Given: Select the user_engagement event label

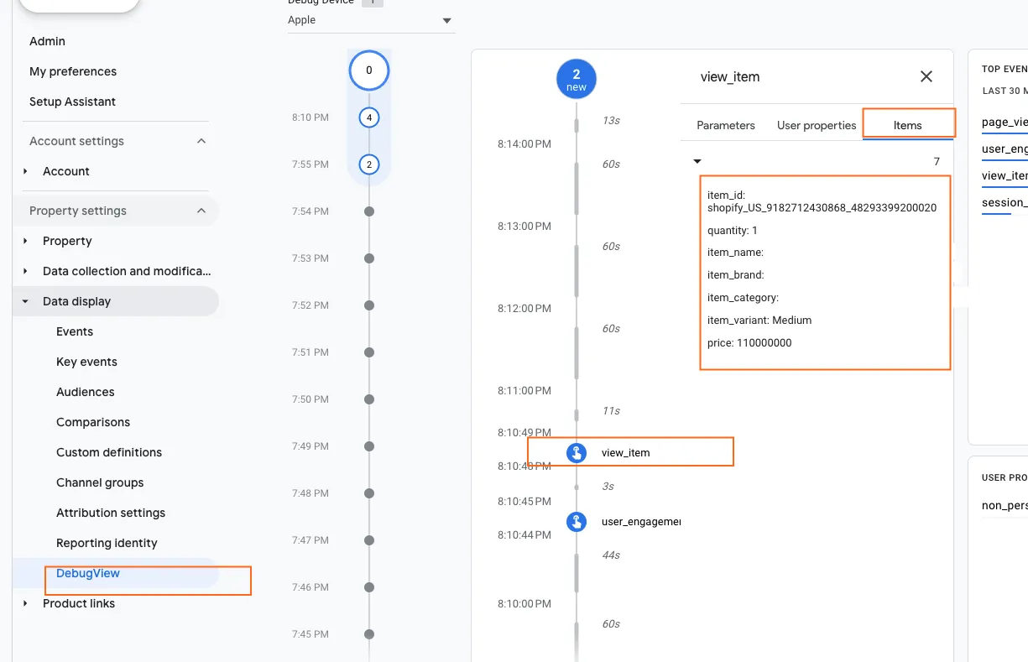Looking at the screenshot, I should [x=641, y=522].
